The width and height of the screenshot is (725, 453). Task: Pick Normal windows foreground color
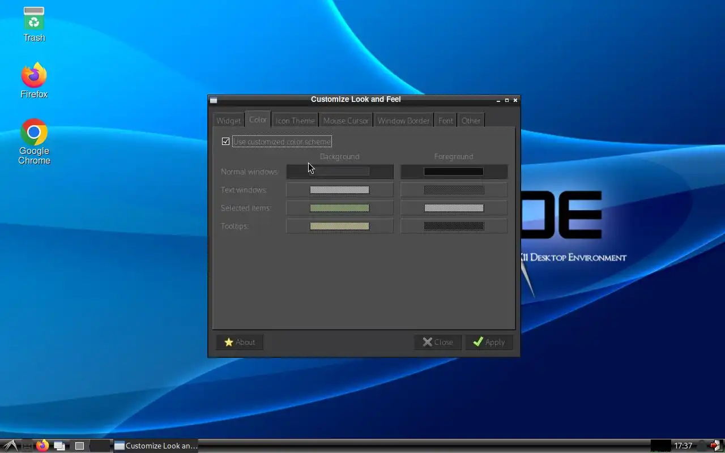coord(454,172)
